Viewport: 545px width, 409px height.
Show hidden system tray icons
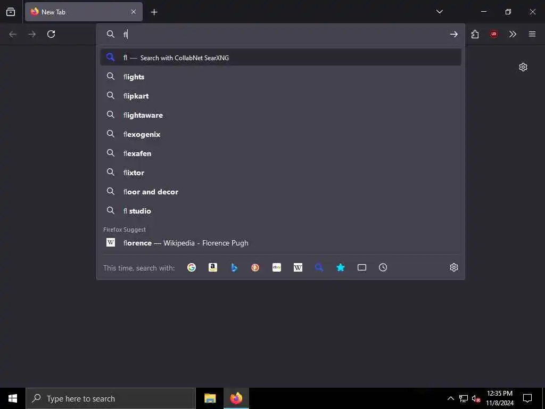tap(450, 398)
